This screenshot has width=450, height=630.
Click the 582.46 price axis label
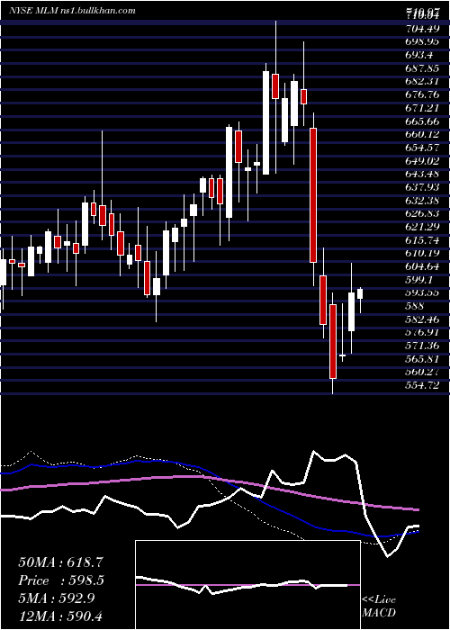[x=423, y=319]
